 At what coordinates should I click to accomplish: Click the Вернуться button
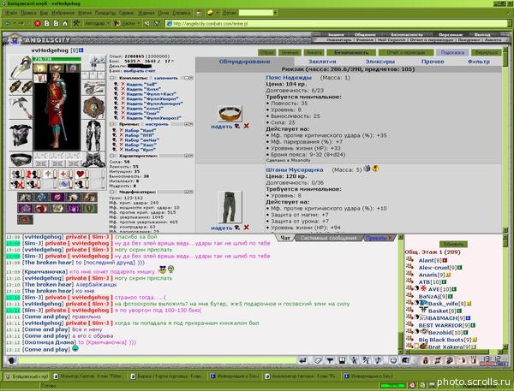pos(487,52)
